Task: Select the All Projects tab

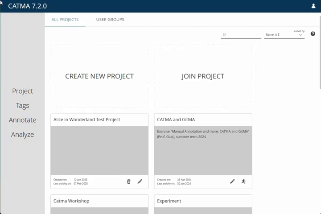Action: [65, 20]
